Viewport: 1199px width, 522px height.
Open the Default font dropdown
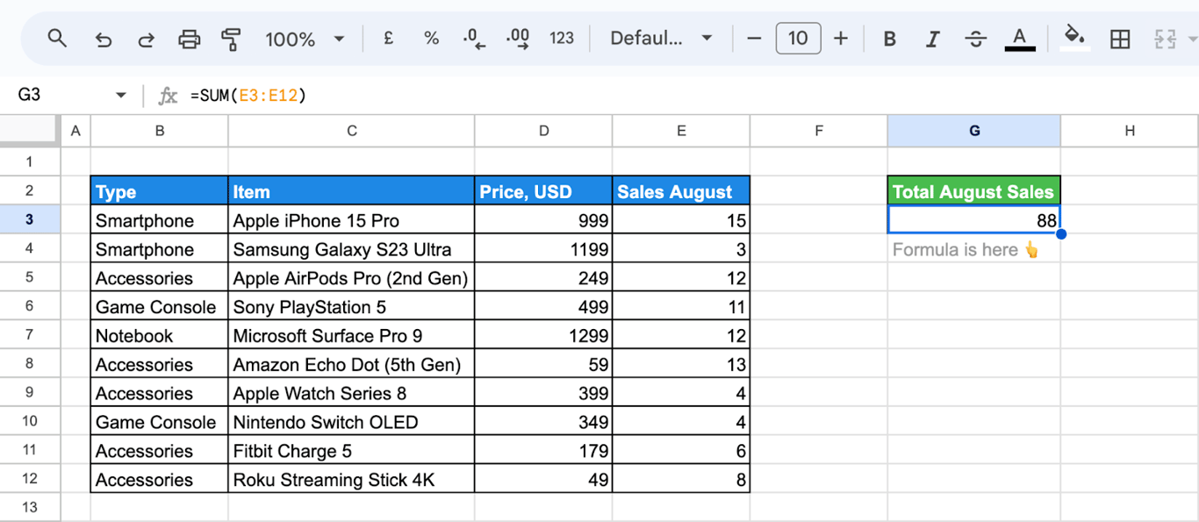point(661,38)
